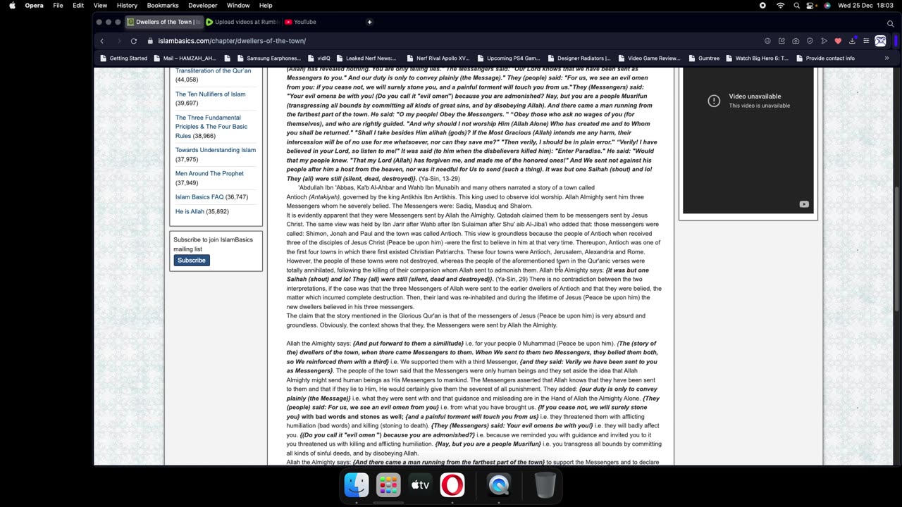Click the address bar URL field

click(x=451, y=41)
